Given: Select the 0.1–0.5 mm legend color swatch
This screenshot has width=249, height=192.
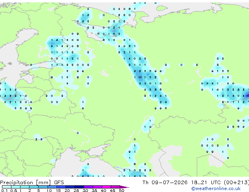Looking at the screenshot, I should point(7,187).
